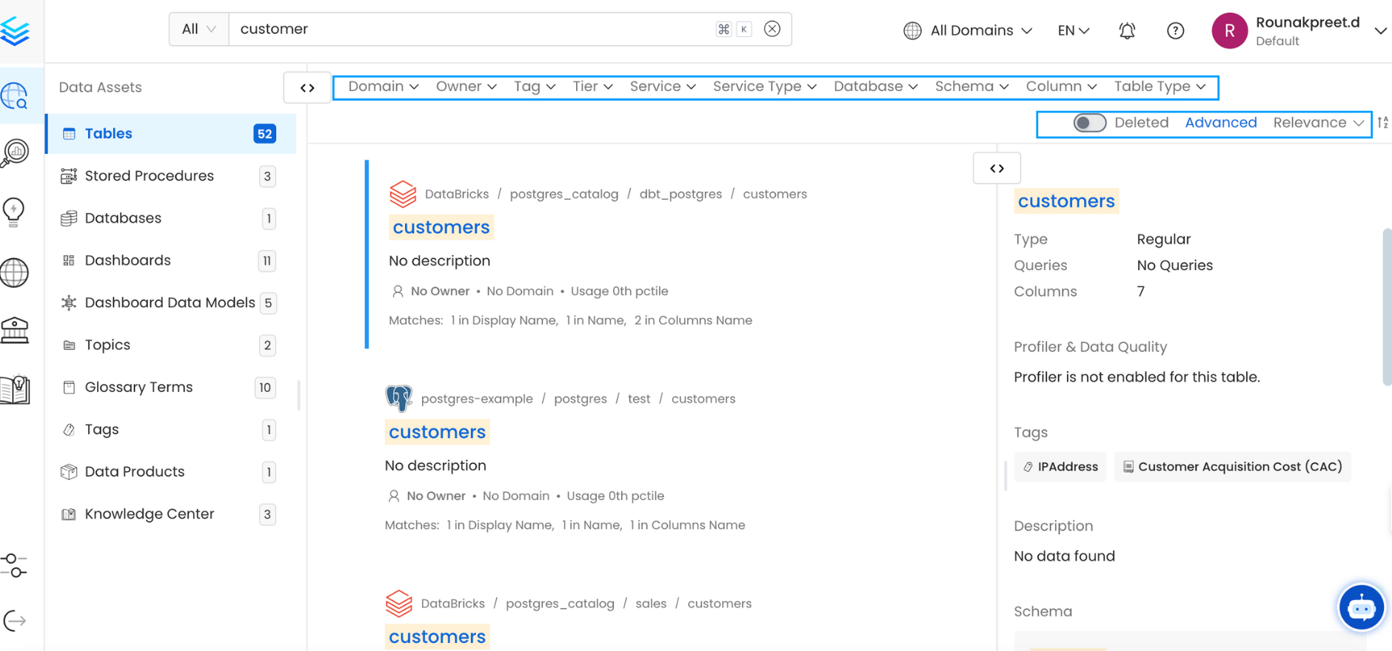The height and width of the screenshot is (651, 1392).
Task: Open the Knowledge book sidebar icon
Action: [x=15, y=389]
